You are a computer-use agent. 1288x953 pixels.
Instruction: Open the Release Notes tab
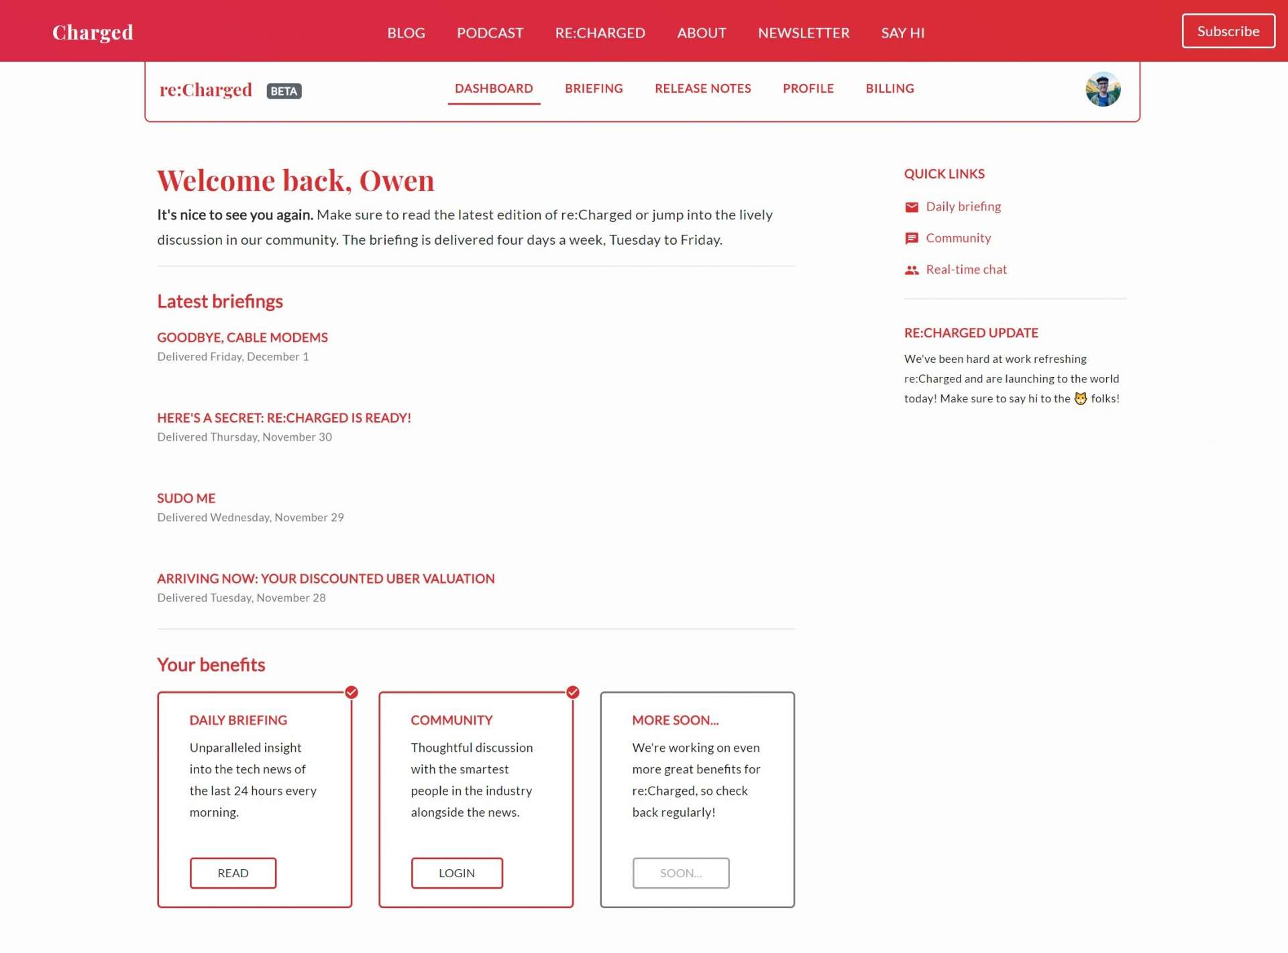click(702, 89)
